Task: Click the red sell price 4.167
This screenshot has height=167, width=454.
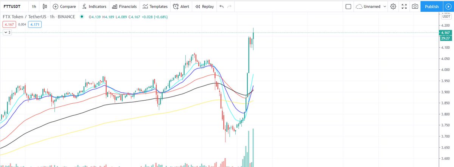Action: click(8, 24)
